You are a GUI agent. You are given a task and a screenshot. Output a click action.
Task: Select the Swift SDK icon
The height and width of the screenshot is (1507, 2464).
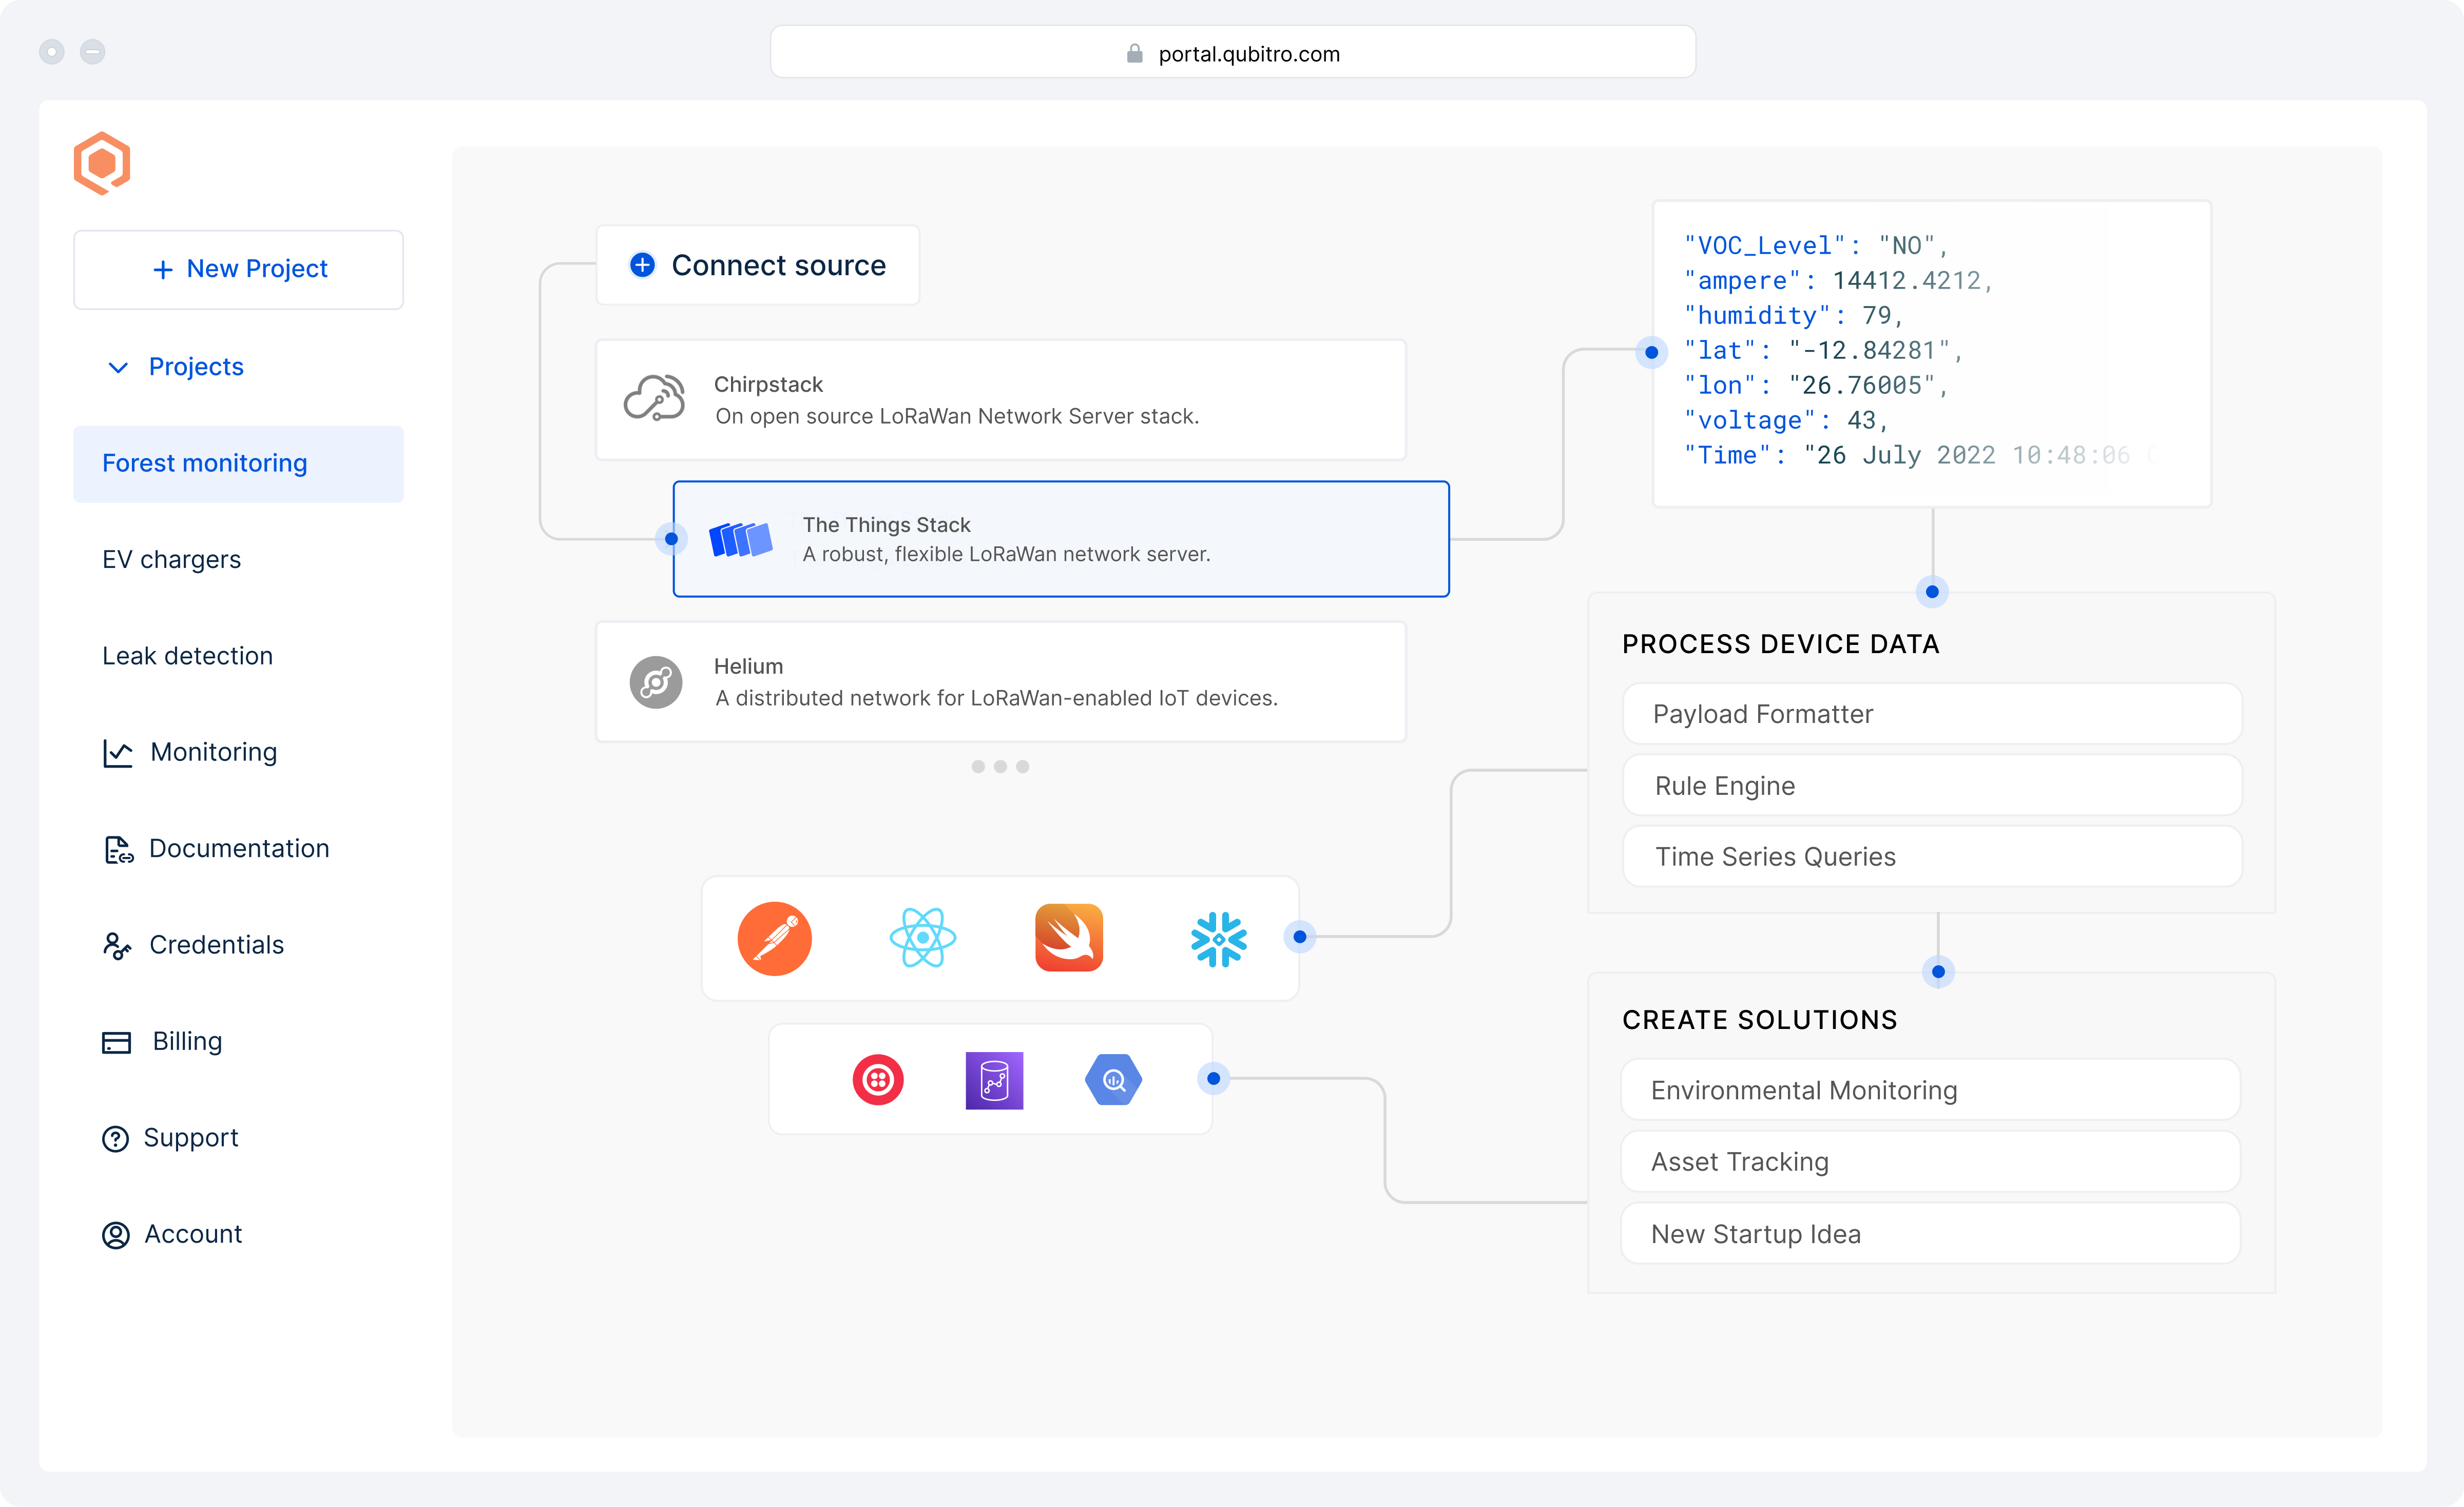1070,938
